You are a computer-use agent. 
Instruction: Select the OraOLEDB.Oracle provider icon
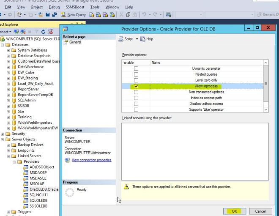click(x=25, y=189)
